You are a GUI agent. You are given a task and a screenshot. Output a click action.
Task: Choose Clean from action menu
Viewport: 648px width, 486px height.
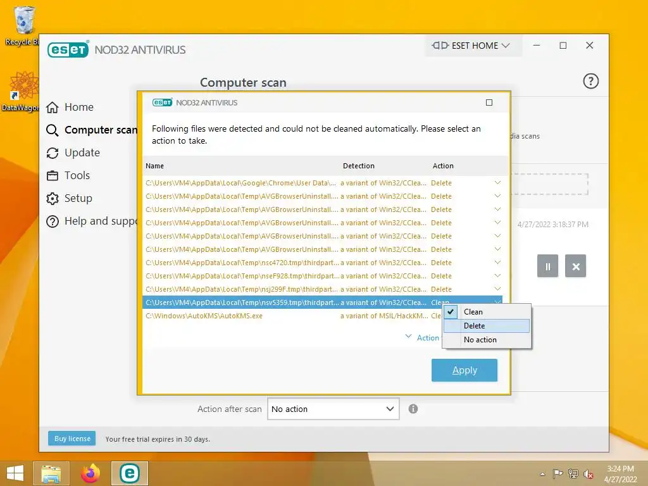pos(487,311)
